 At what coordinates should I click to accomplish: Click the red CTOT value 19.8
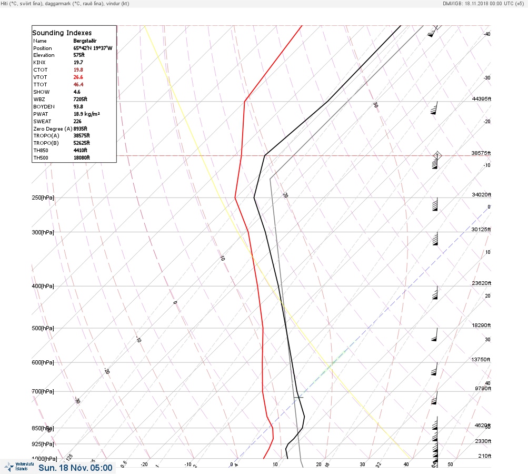point(78,70)
